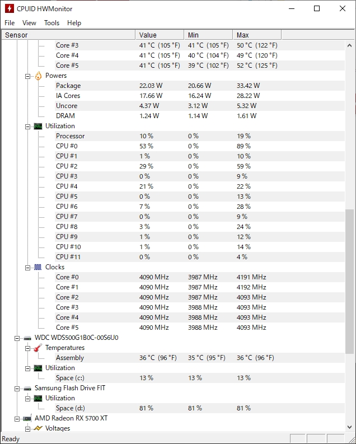Collapse the Clocks section
Viewport: 356px width, 444px height.
[28, 267]
